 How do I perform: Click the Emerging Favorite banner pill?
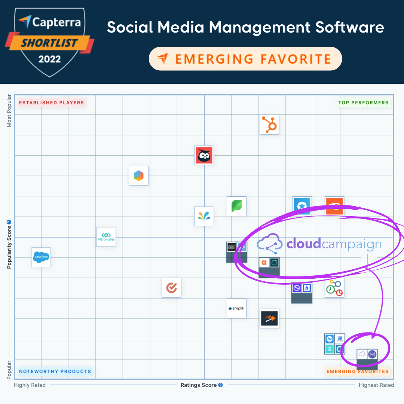coord(245,59)
